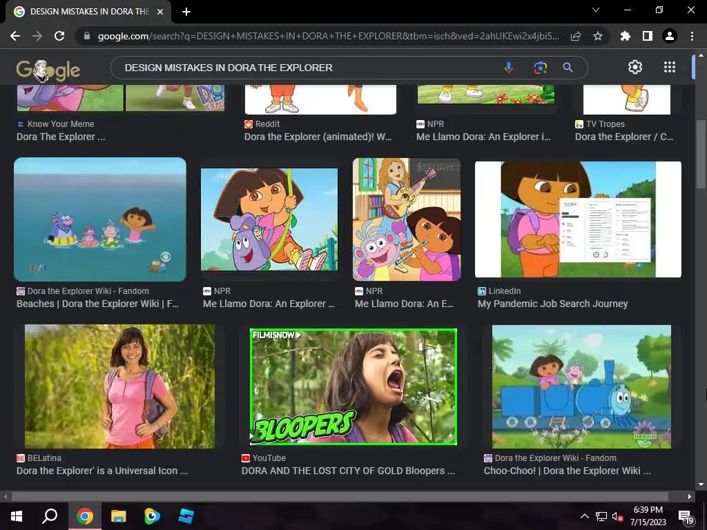Click the vertical page scrollbar thumb
Screen dimensions: 707x530
701,154
